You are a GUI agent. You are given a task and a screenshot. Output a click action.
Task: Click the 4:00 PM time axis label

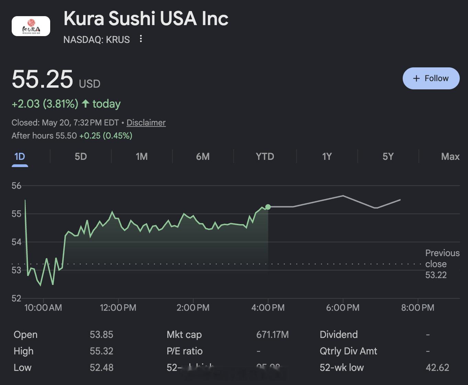[x=268, y=308]
